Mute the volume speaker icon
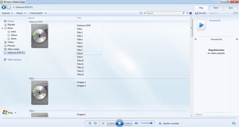 pyautogui.click(x=137, y=123)
